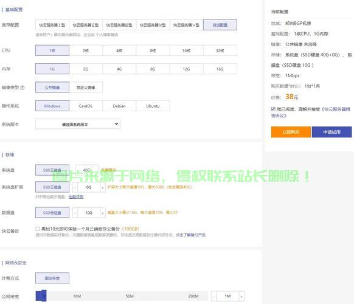354x304 pixels.
Task: Decrease 系统盘扩容 size with minus
Action: click(x=75, y=187)
